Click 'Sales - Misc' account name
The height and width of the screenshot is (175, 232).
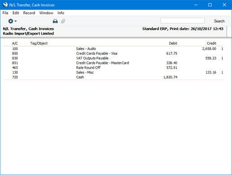(x=85, y=72)
